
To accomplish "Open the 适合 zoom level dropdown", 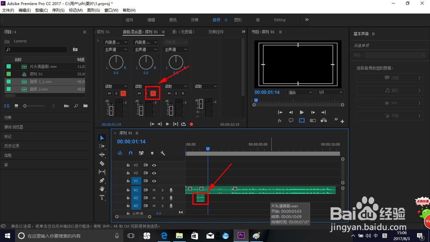I will point(300,92).
